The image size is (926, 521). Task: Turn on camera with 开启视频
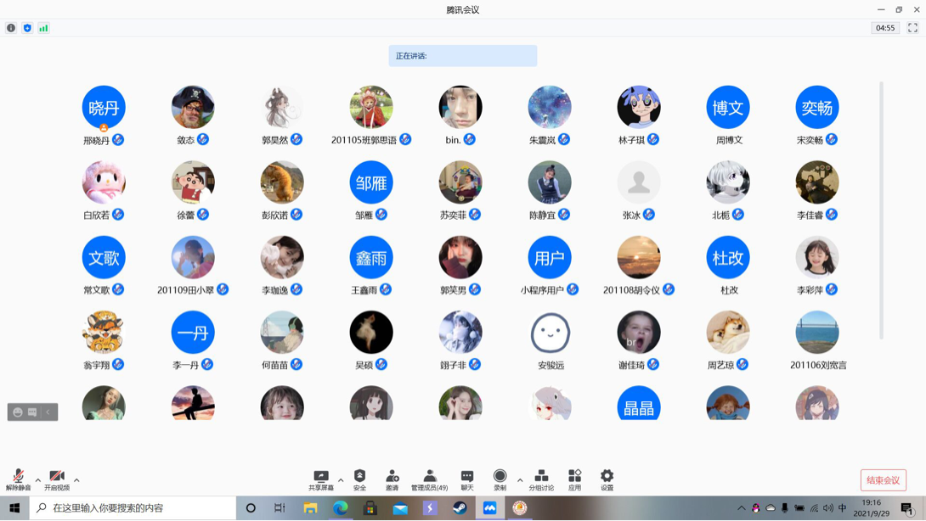pyautogui.click(x=57, y=479)
